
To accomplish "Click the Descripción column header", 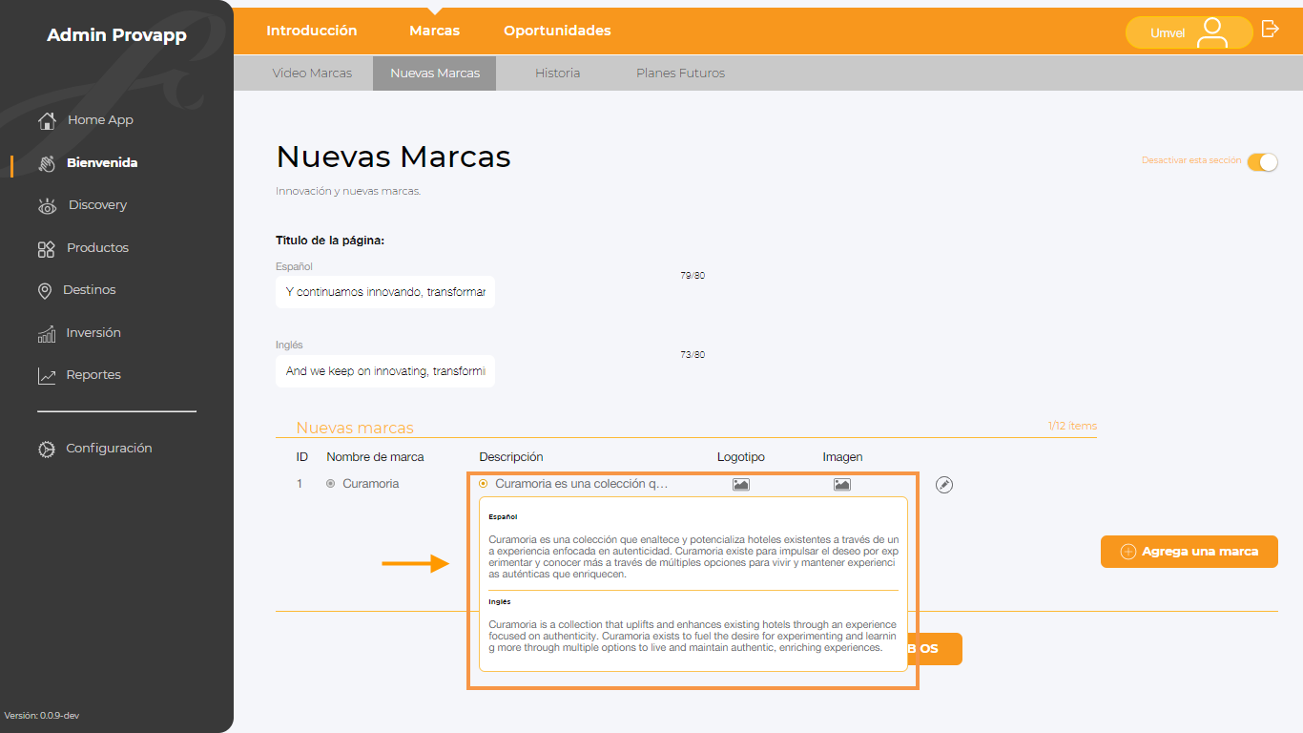I will point(511,457).
